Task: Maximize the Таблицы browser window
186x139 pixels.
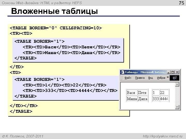Action: pos(173,72)
